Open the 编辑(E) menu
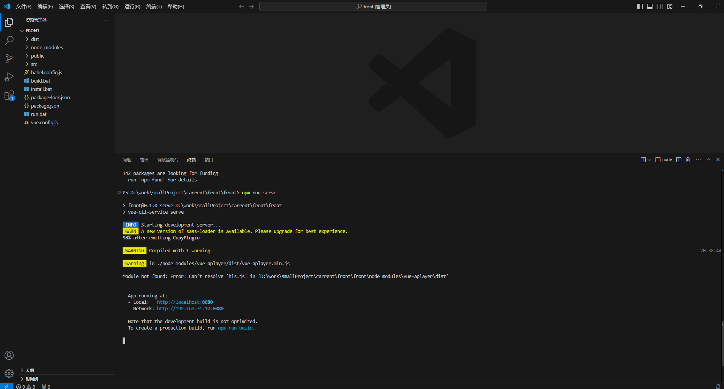The width and height of the screenshot is (724, 389). [45, 6]
